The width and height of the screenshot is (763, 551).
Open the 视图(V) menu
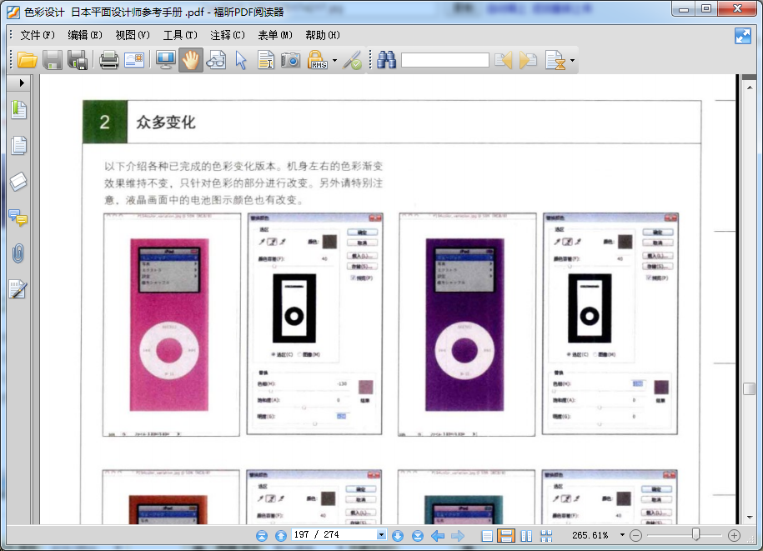[x=133, y=35]
